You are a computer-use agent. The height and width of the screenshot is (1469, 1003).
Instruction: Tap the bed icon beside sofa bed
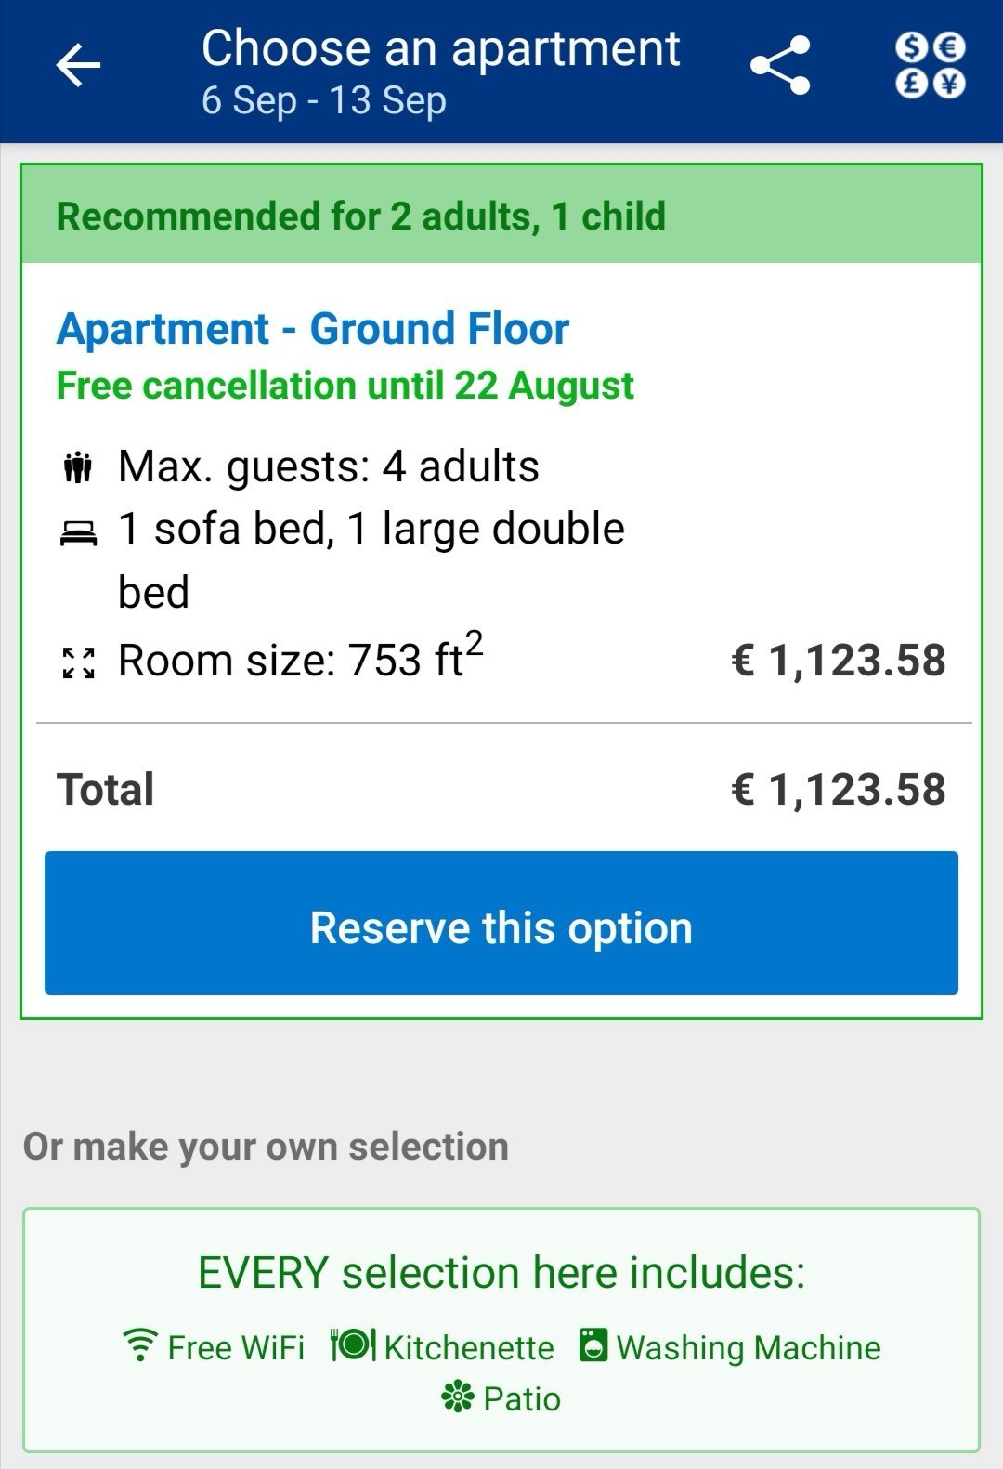78,532
